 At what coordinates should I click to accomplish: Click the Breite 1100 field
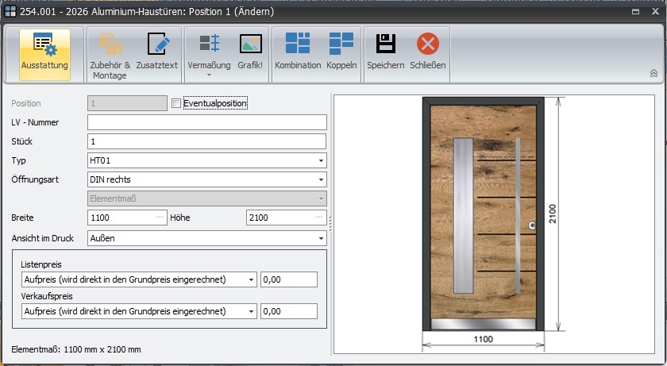point(127,218)
